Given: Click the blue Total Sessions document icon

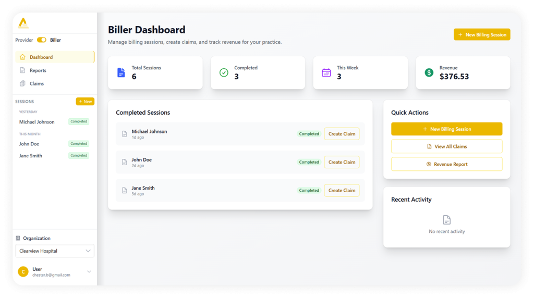Looking at the screenshot, I should pyautogui.click(x=122, y=72).
